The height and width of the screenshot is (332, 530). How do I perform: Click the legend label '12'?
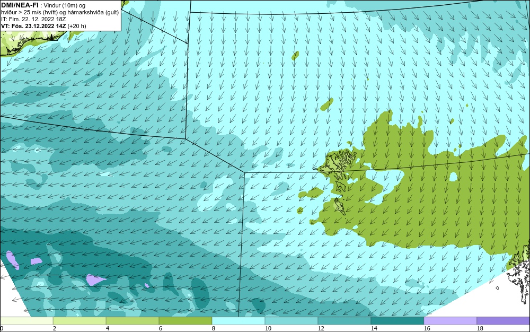[x=321, y=328]
